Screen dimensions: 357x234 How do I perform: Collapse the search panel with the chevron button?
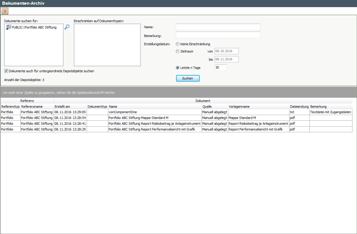click(5, 11)
